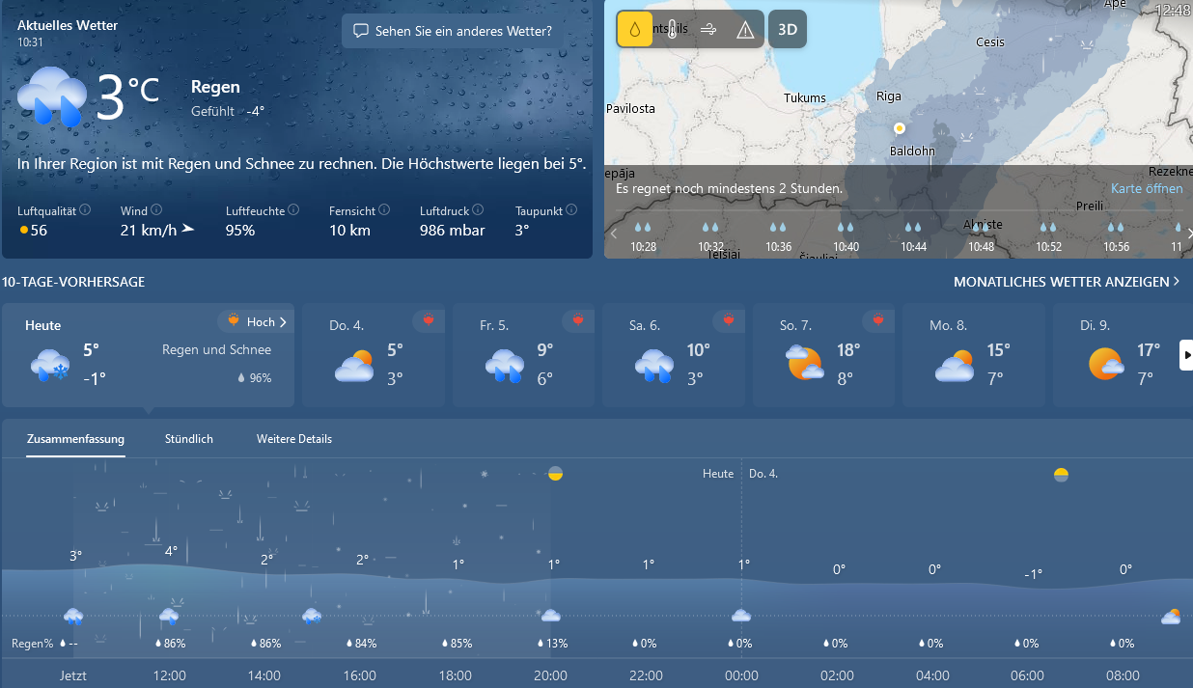Switch to the Stündlich tab

[x=189, y=439]
